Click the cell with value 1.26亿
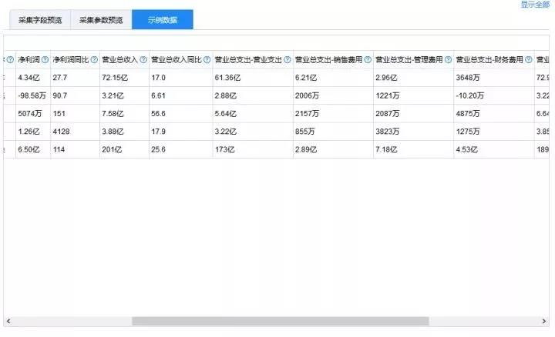This screenshot has height=337, width=555. pyautogui.click(x=33, y=132)
